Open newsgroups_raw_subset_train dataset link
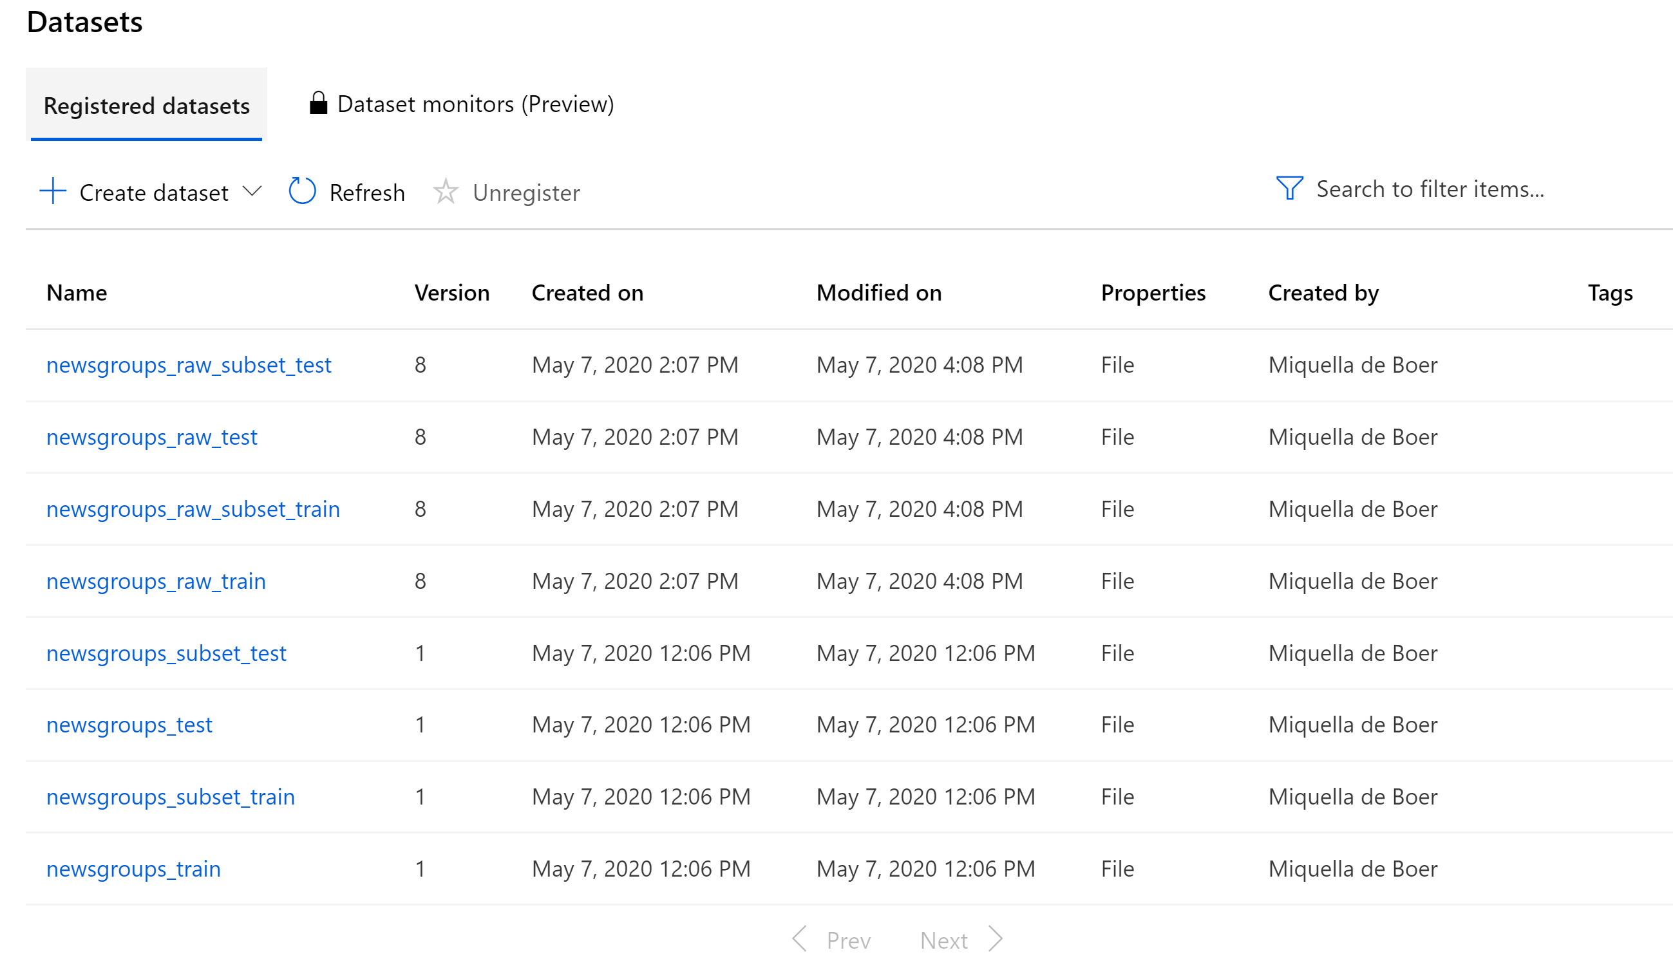 pos(193,509)
